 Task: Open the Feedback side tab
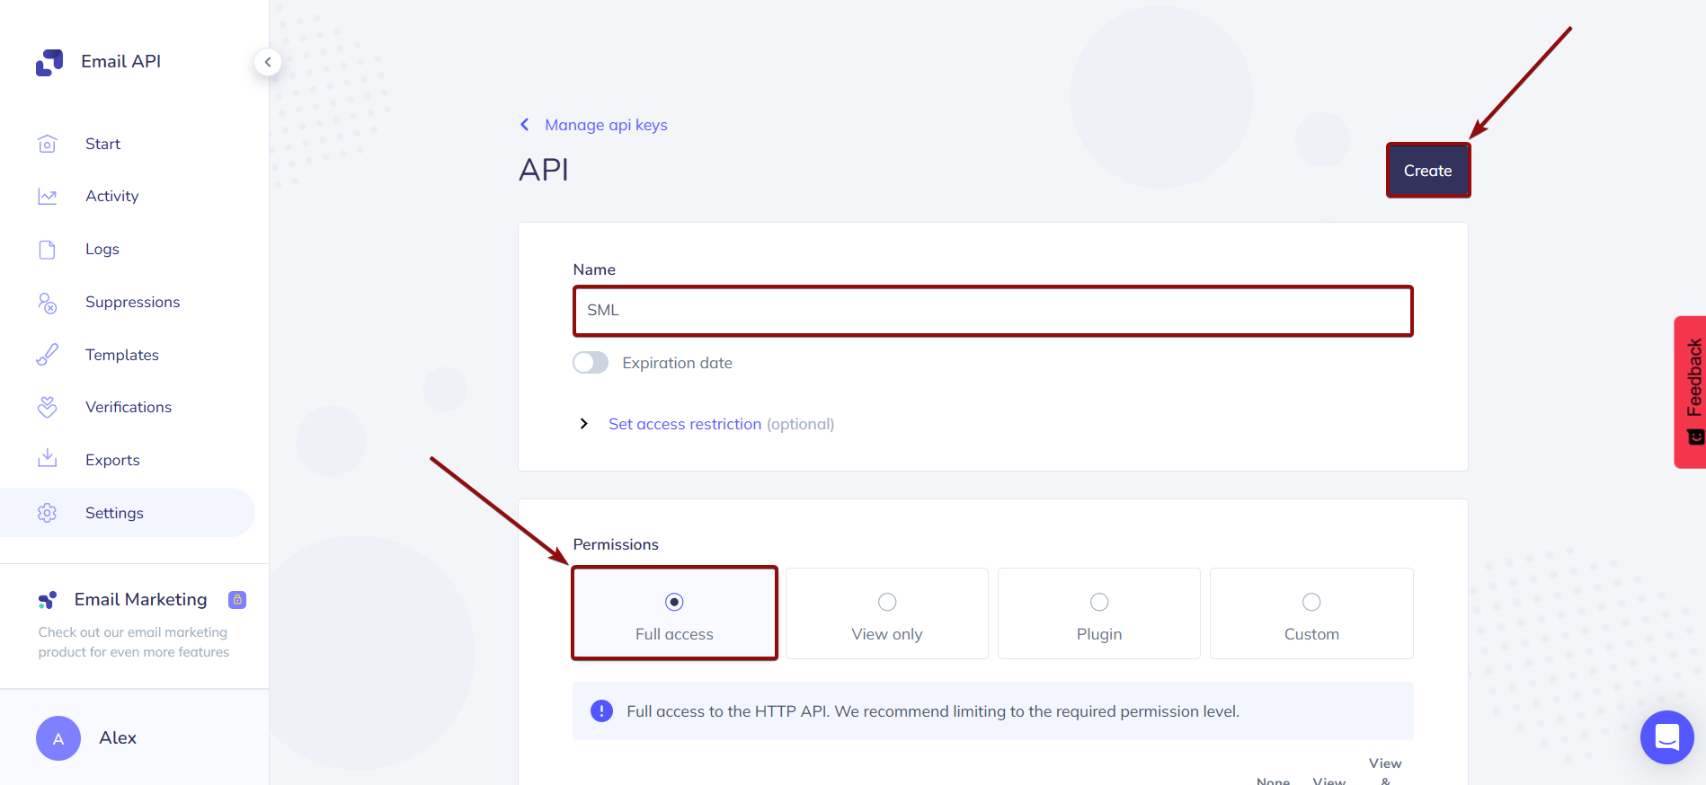[1691, 391]
